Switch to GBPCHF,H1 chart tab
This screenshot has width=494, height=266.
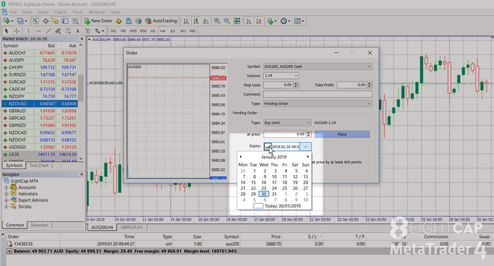click(x=131, y=227)
